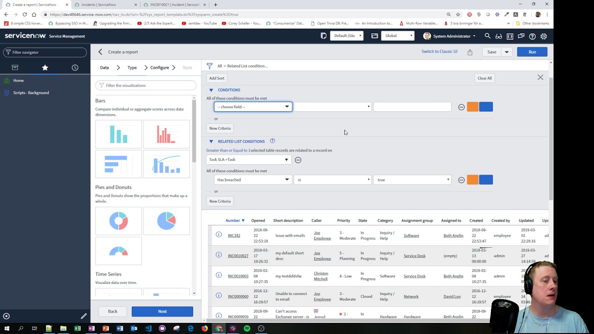Open the empty operator dropdown

click(x=333, y=107)
